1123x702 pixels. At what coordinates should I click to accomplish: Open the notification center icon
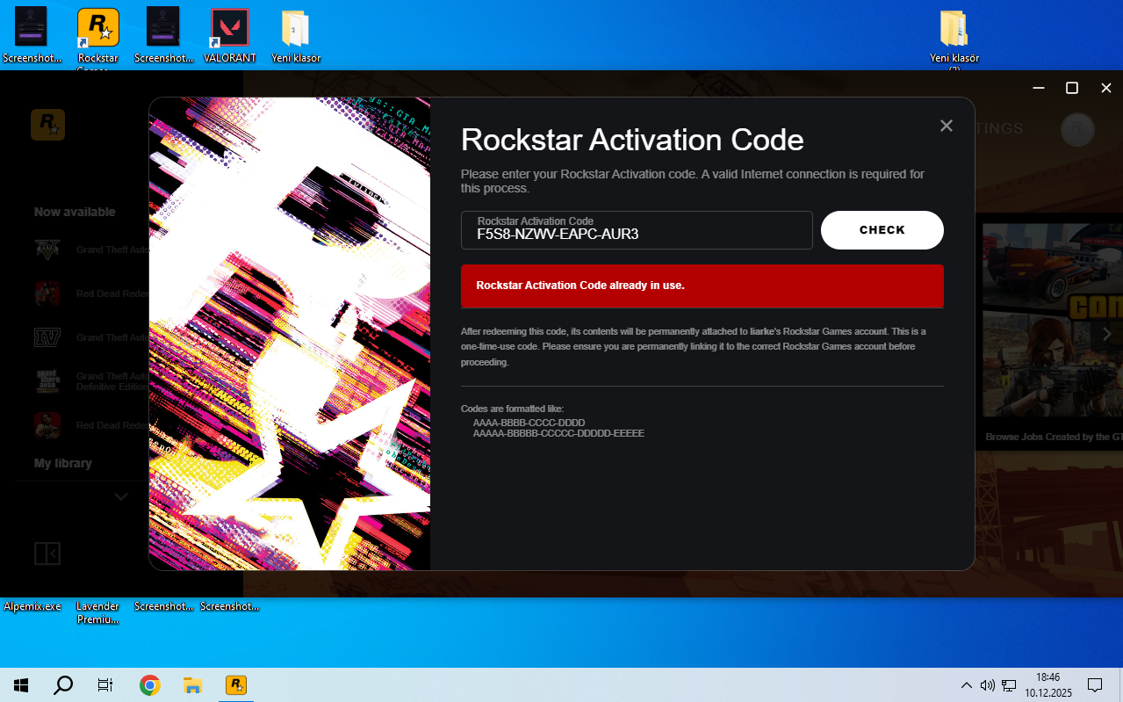tap(1095, 685)
